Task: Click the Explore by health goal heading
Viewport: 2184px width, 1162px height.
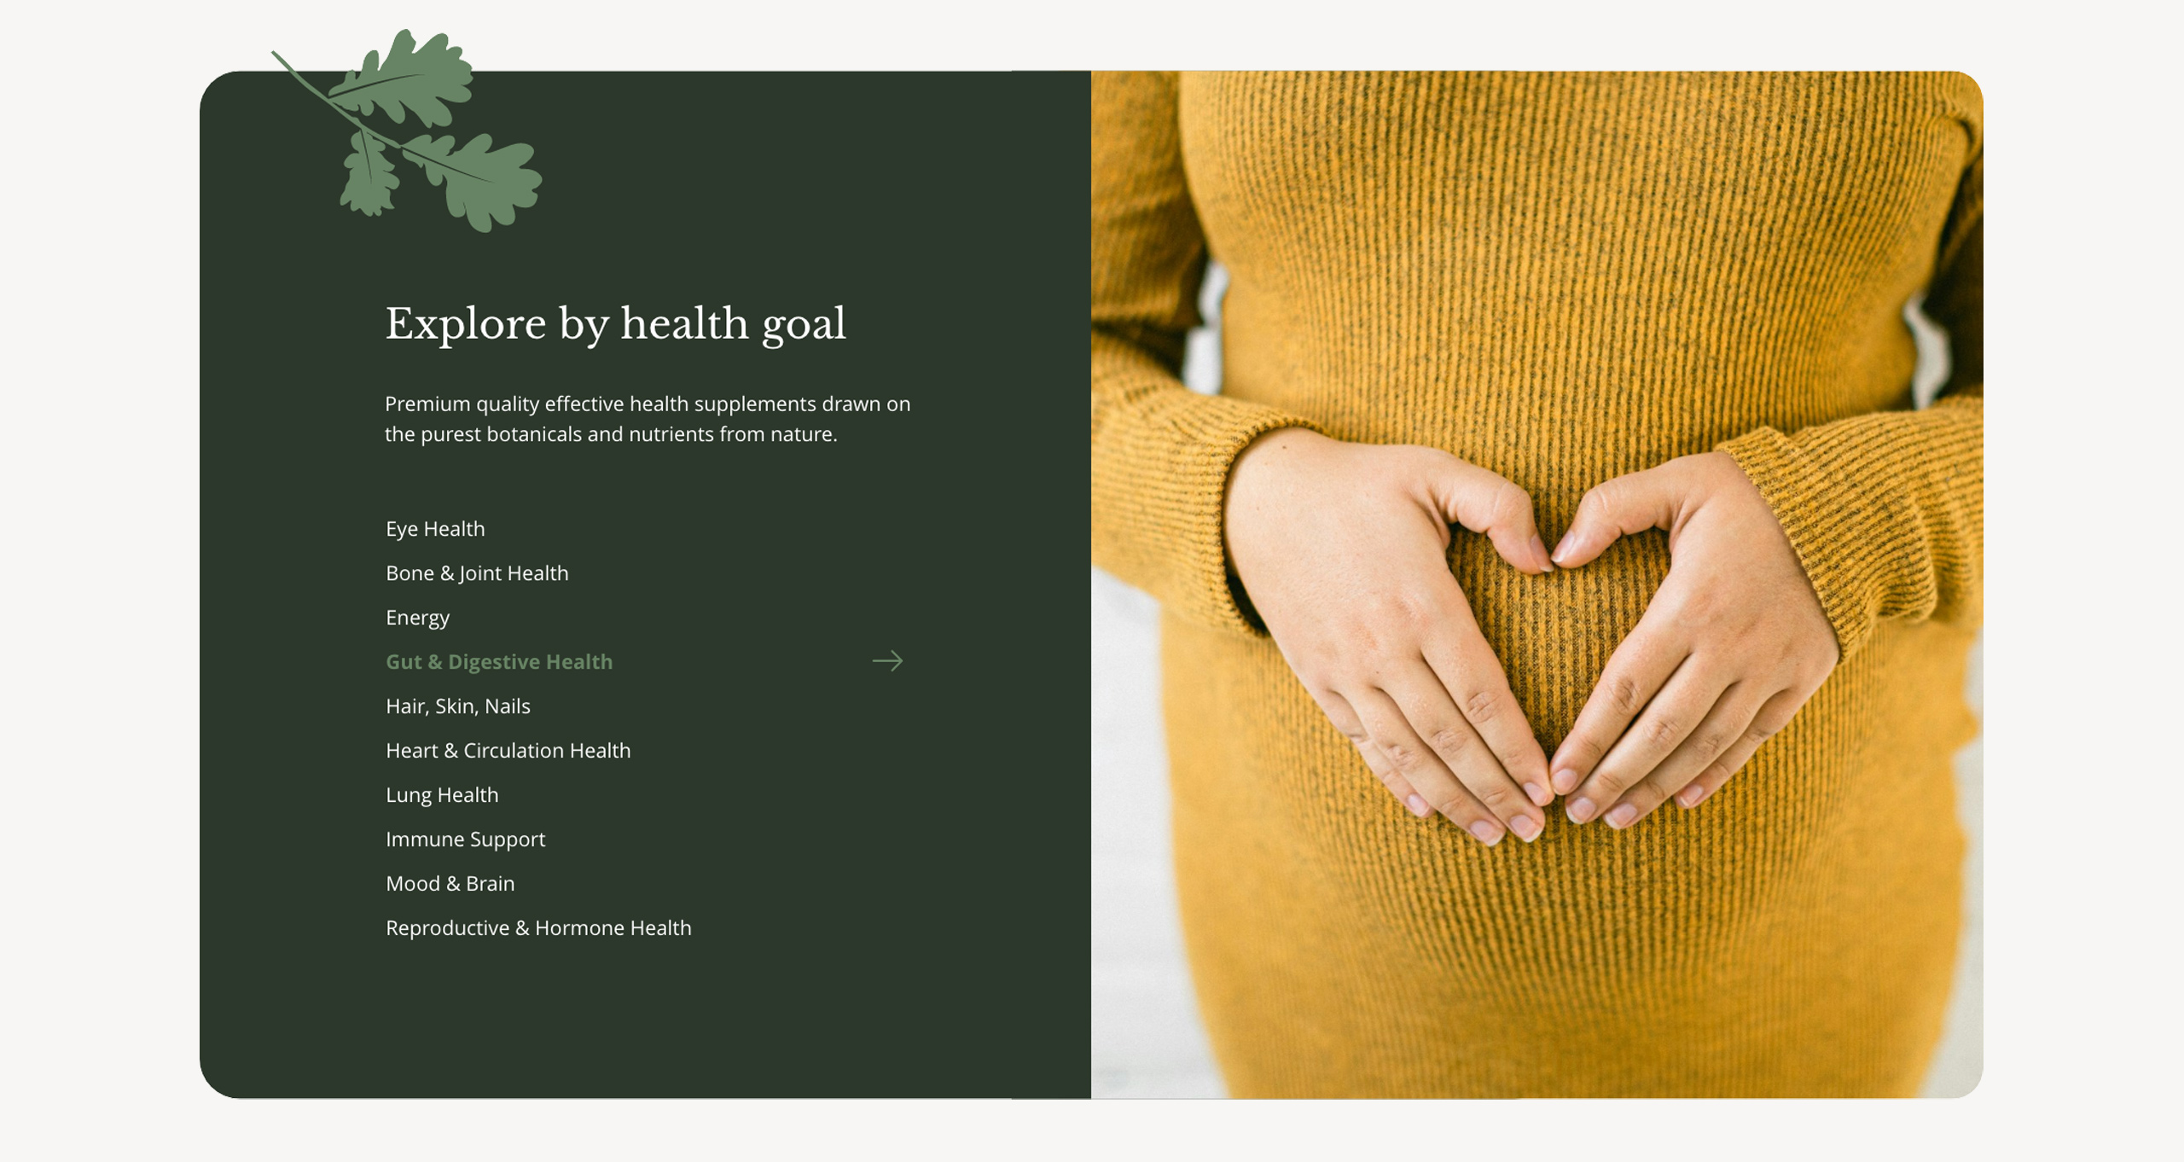Action: (616, 324)
